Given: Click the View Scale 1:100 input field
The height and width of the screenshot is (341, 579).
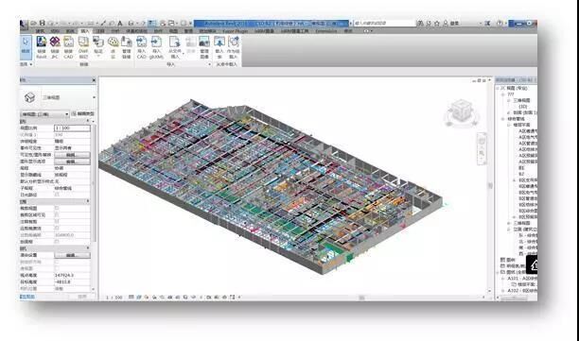Looking at the screenshot, I should [x=72, y=128].
